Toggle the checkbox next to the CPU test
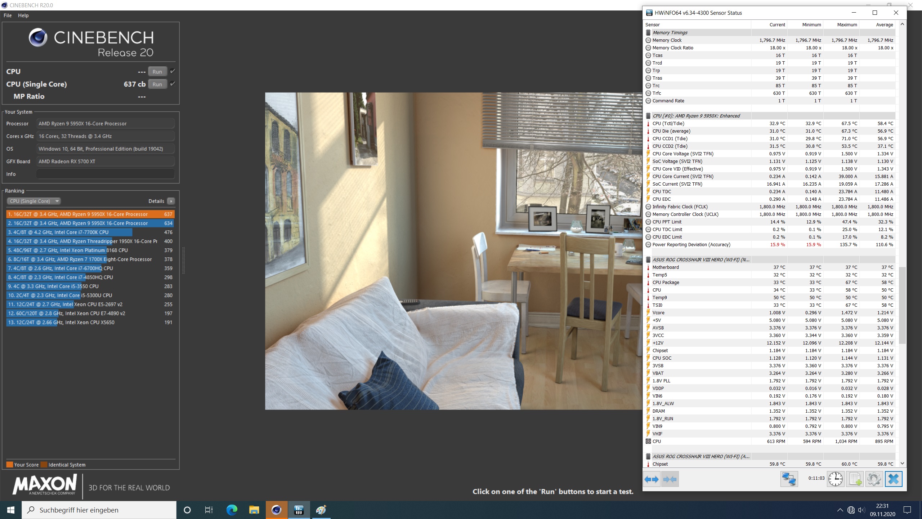This screenshot has height=519, width=922. tap(173, 71)
